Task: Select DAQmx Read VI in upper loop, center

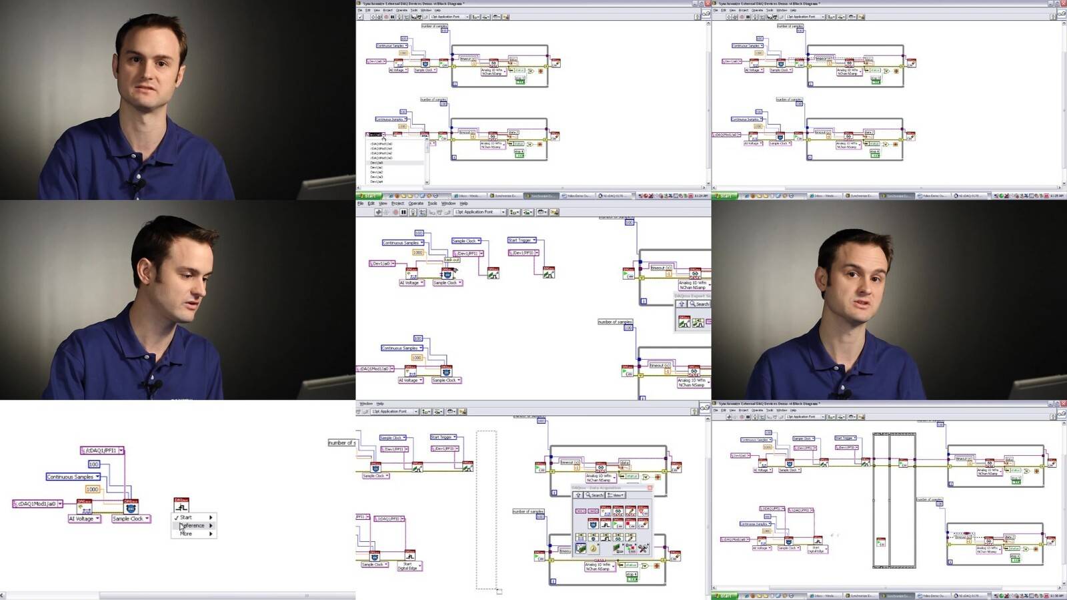Action: click(695, 274)
